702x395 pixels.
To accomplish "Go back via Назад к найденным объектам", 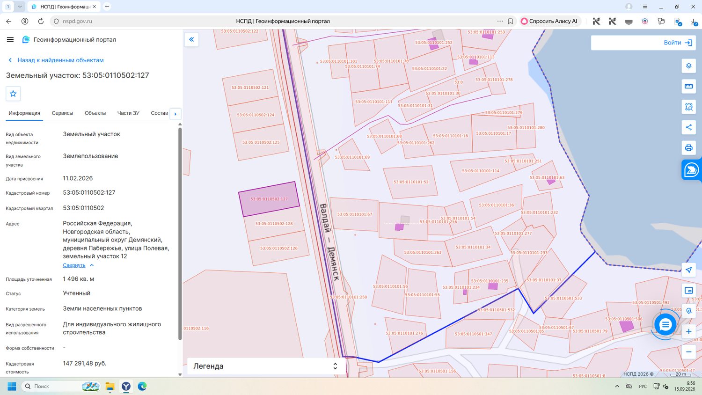I will pyautogui.click(x=56, y=60).
